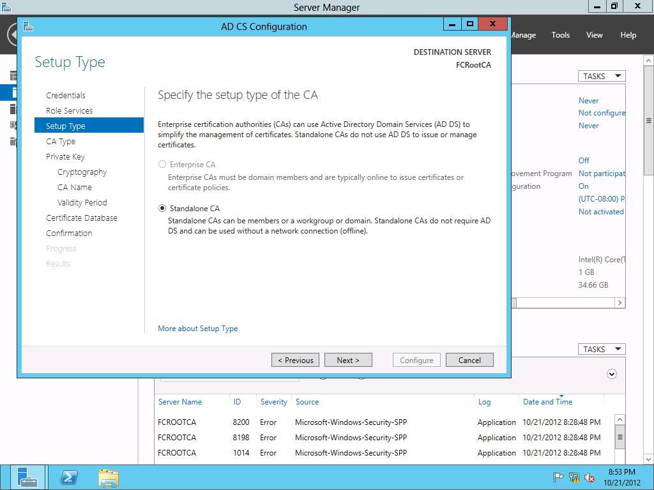Click the network status tray icon
The width and height of the screenshot is (654, 490).
(x=574, y=477)
